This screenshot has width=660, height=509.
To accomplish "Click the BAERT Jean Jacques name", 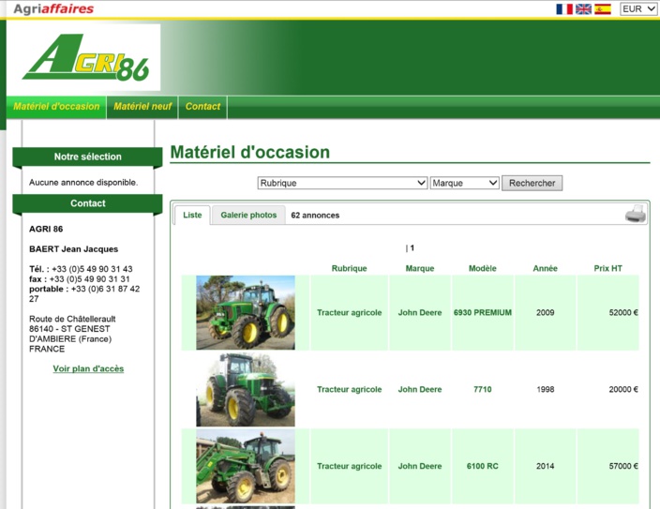I will point(74,249).
